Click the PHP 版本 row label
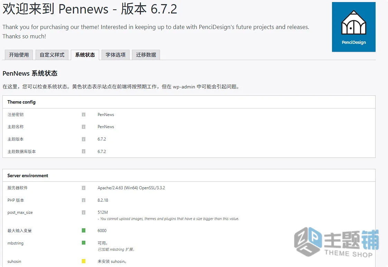 click(16, 200)
